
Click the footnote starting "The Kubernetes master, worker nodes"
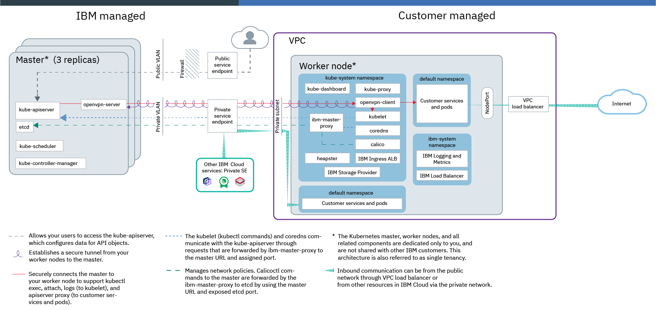point(405,247)
